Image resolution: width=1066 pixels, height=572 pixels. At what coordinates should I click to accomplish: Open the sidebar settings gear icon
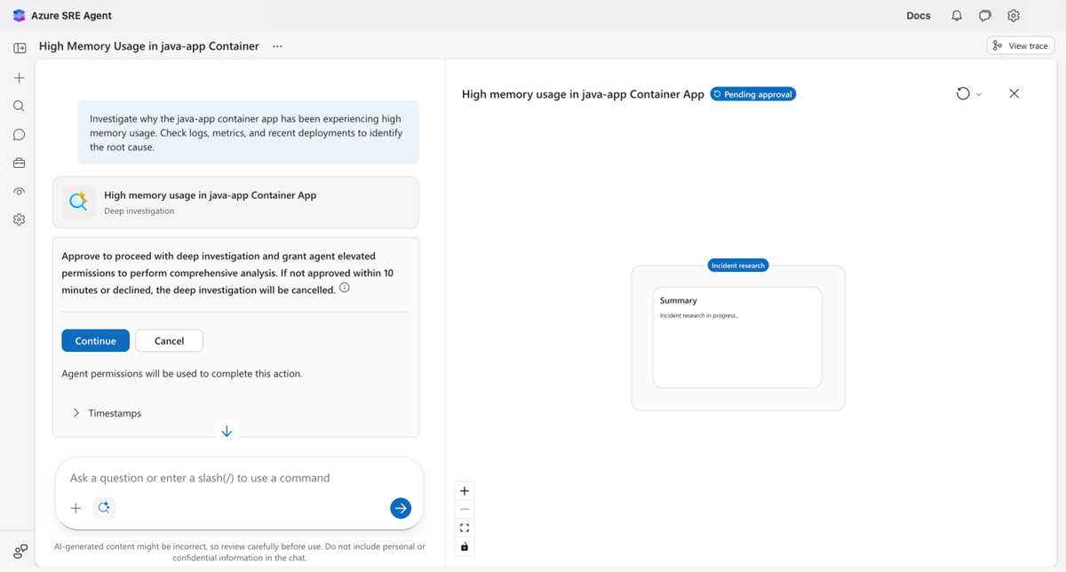(20, 219)
